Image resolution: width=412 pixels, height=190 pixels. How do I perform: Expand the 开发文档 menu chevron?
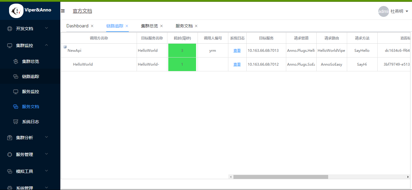click(46, 28)
